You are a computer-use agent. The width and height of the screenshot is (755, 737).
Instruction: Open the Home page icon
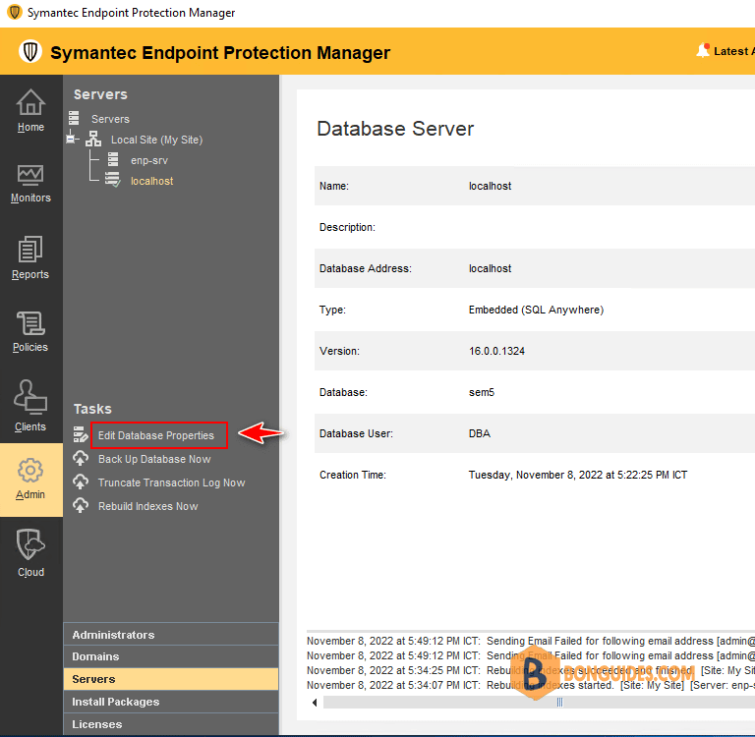tap(30, 102)
